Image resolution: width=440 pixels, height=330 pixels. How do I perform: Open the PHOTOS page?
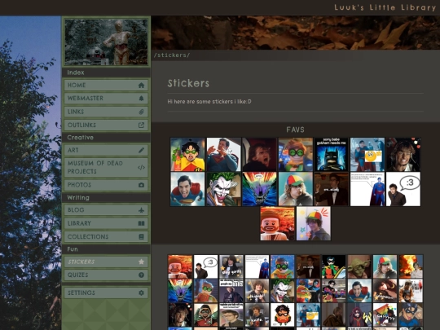[106, 185]
